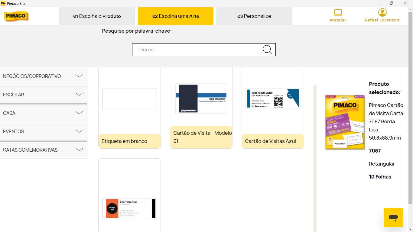Pick the Cartão de Visitas Azul design
Image resolution: width=413 pixels, height=232 pixels.
pyautogui.click(x=273, y=99)
